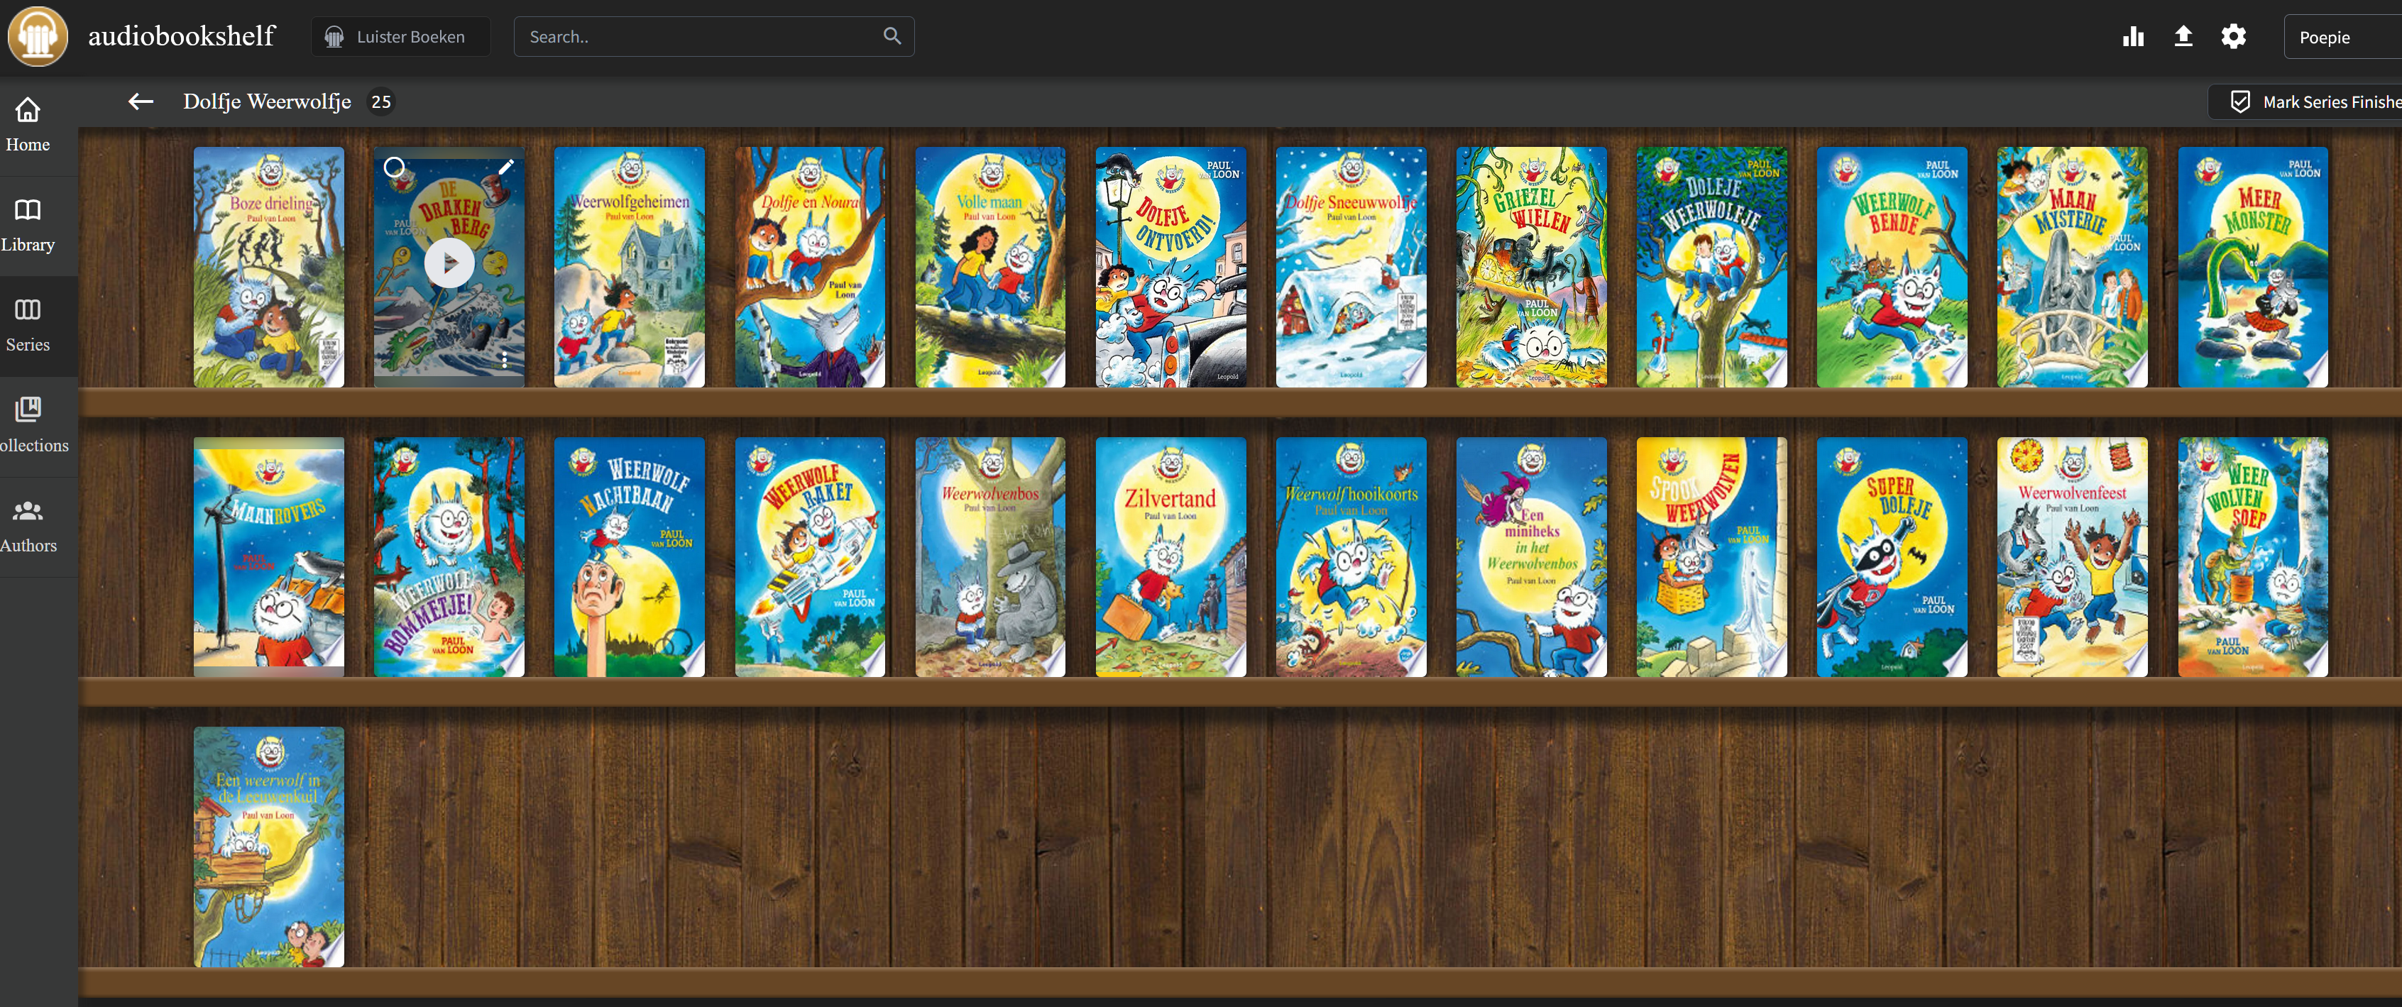Open the Weerwolfgeheimen book cover

pos(630,267)
